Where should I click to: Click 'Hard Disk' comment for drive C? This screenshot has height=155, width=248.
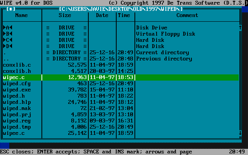[x=150, y=40]
